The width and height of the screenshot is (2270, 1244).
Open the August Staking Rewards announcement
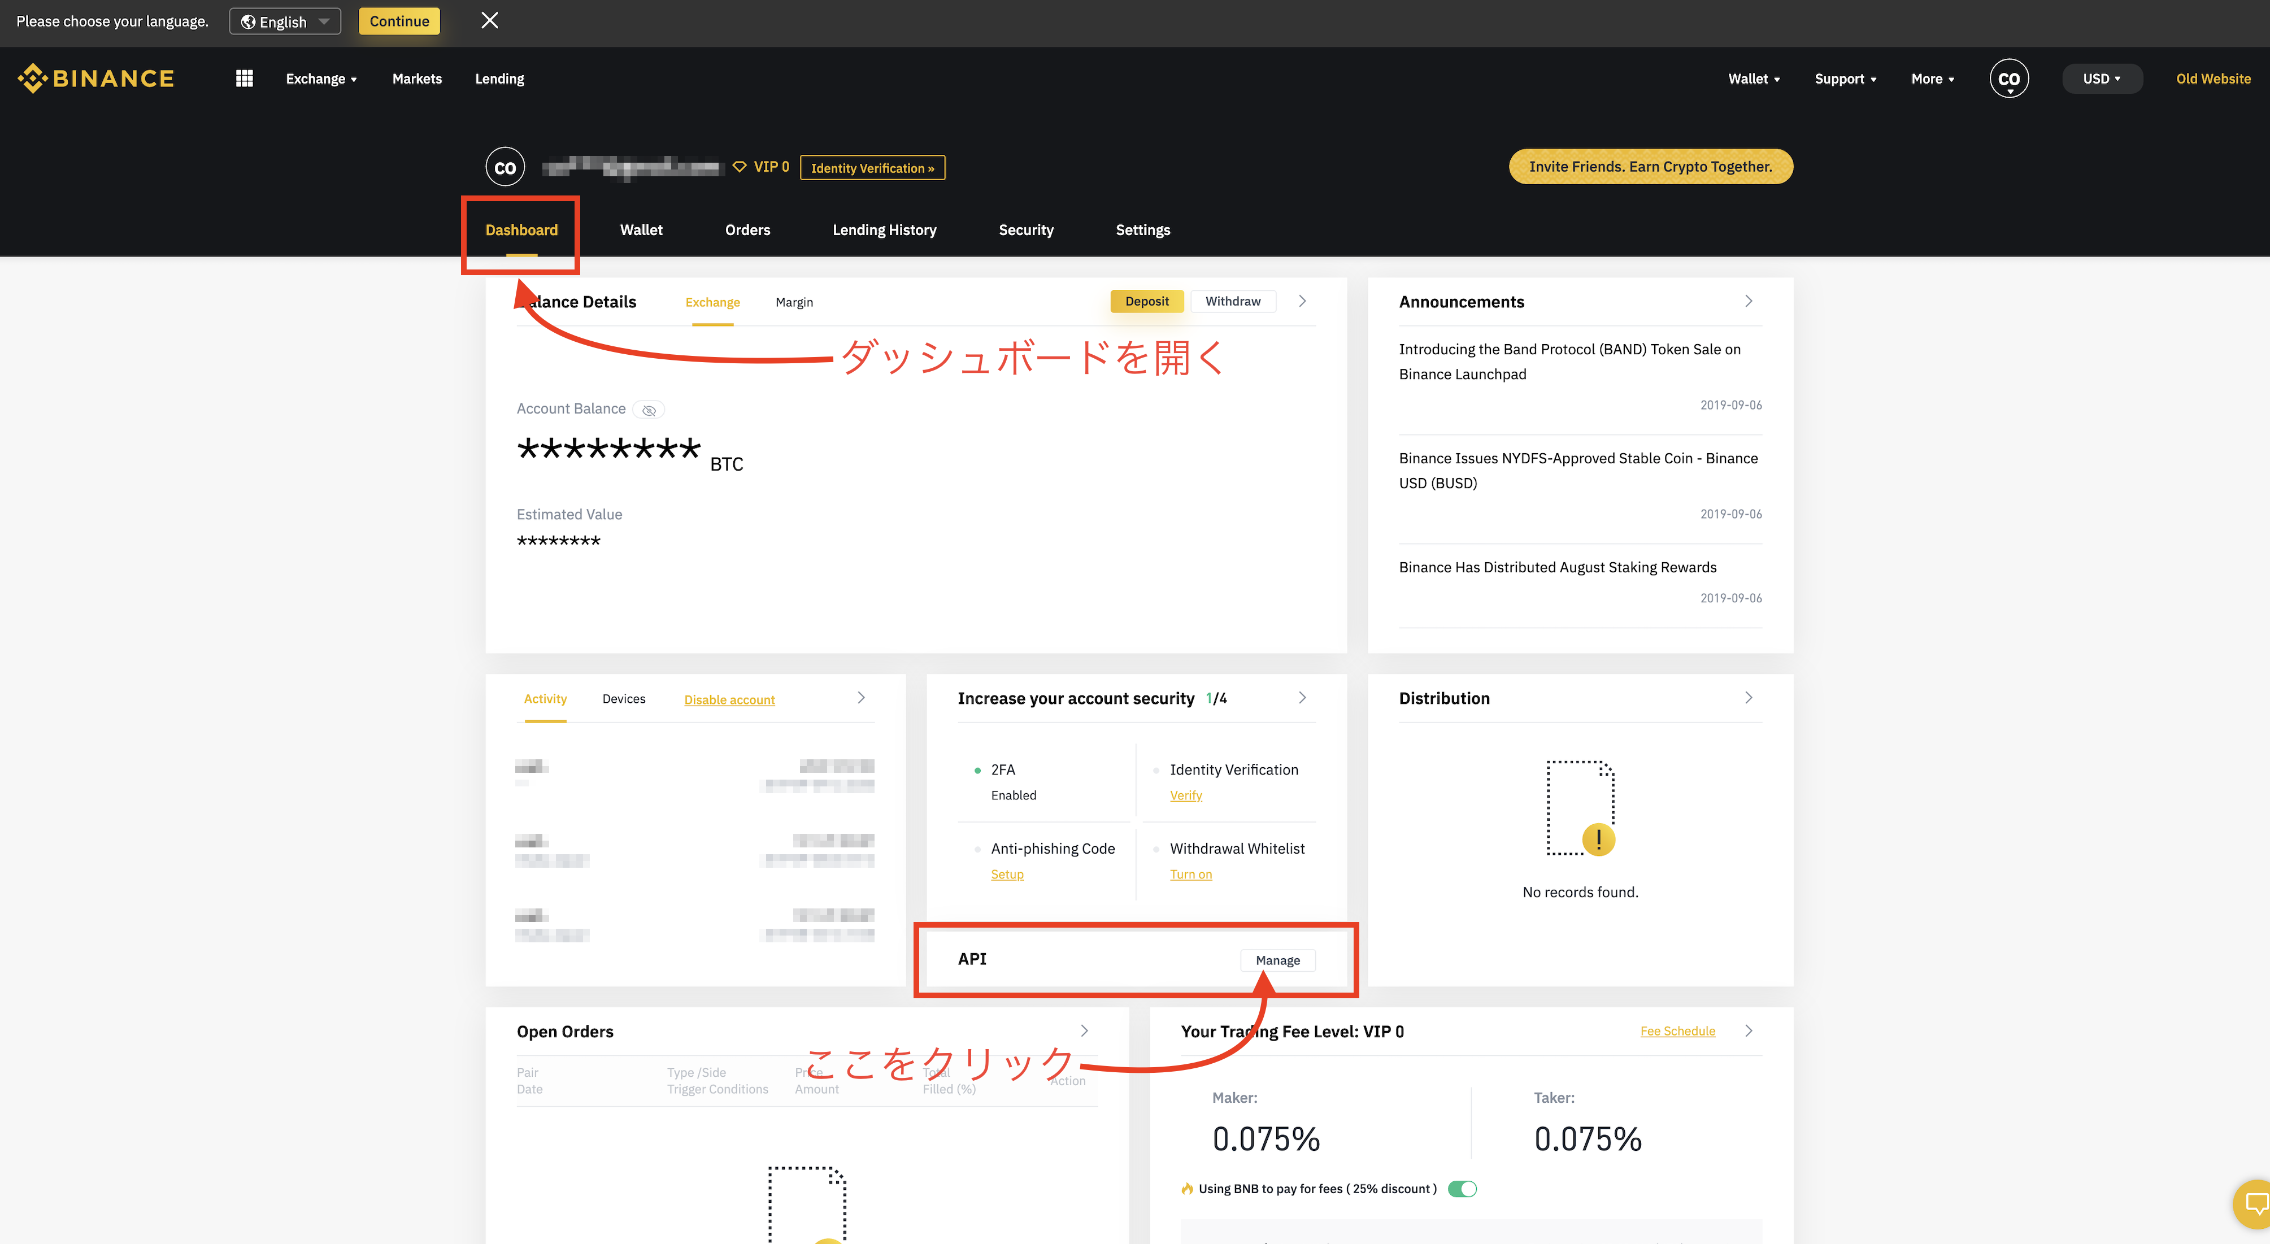[1557, 567]
